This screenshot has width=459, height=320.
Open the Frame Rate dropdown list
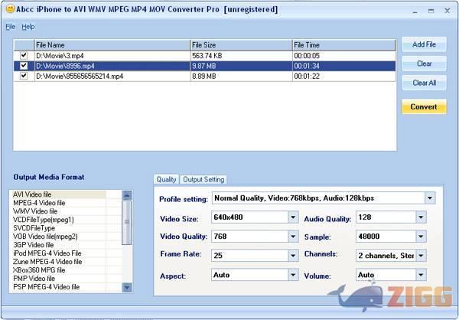tap(293, 255)
